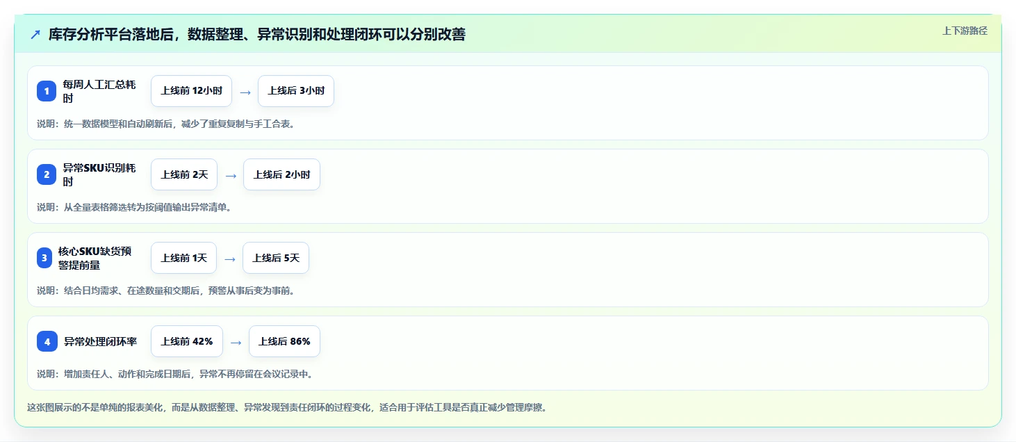Screen dimensions: 1016x442
Task: Select number badge 1 for 每周人工汇总耗时
Action: coord(47,91)
